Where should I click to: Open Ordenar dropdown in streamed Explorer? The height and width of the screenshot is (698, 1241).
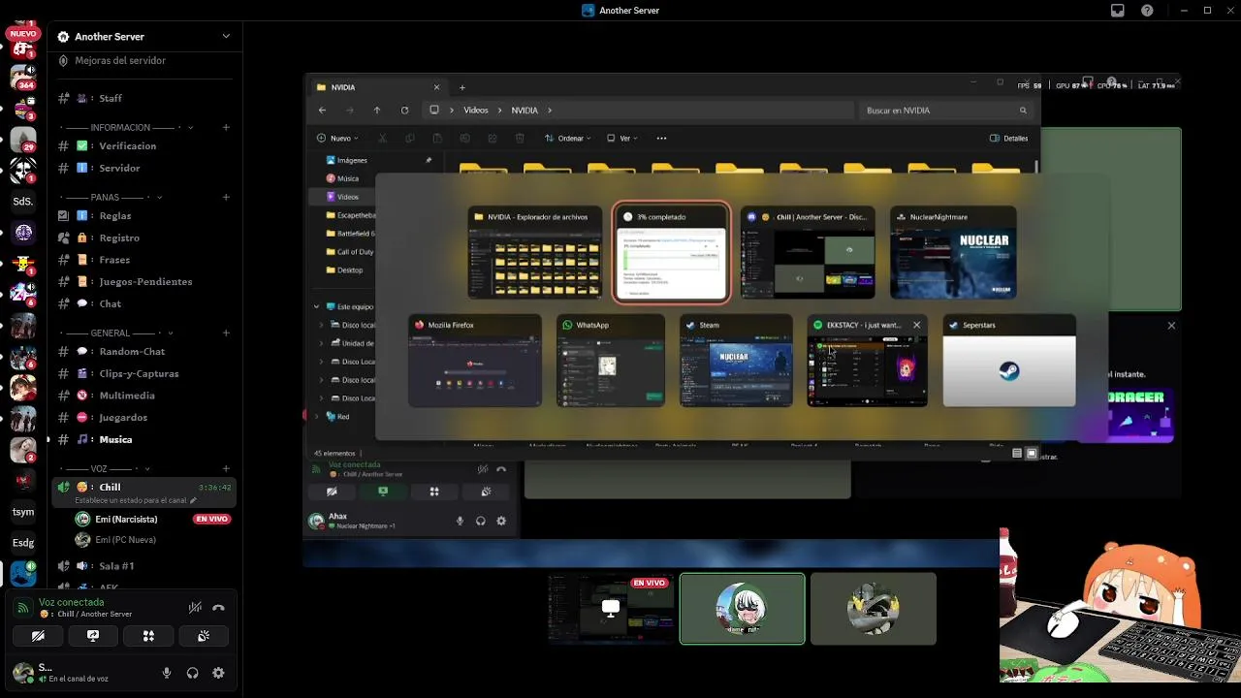point(568,139)
